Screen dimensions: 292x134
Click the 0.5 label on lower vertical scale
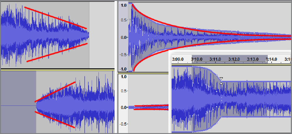[124, 91]
